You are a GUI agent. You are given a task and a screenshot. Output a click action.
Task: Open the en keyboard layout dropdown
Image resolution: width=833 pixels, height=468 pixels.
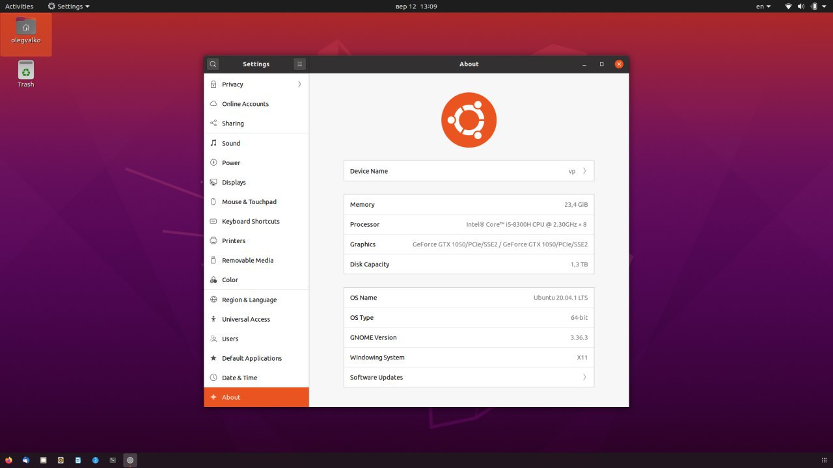[763, 6]
